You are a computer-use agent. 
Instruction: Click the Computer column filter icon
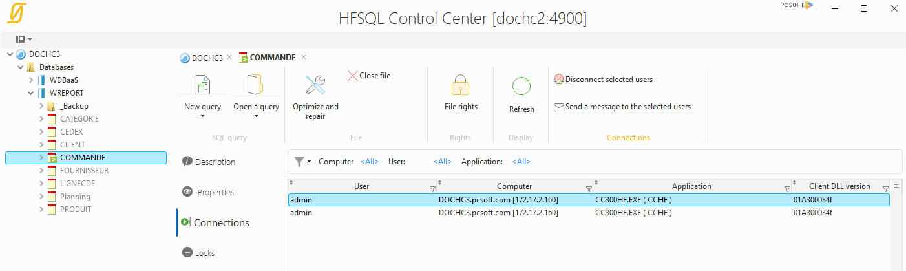click(x=589, y=189)
